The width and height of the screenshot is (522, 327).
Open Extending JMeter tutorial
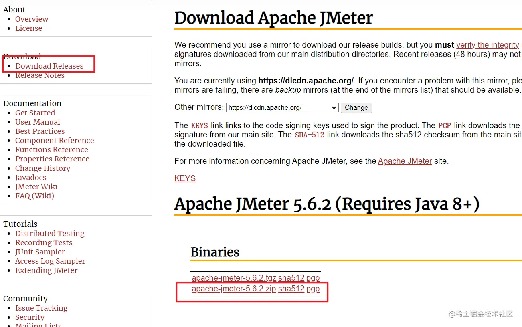point(47,270)
